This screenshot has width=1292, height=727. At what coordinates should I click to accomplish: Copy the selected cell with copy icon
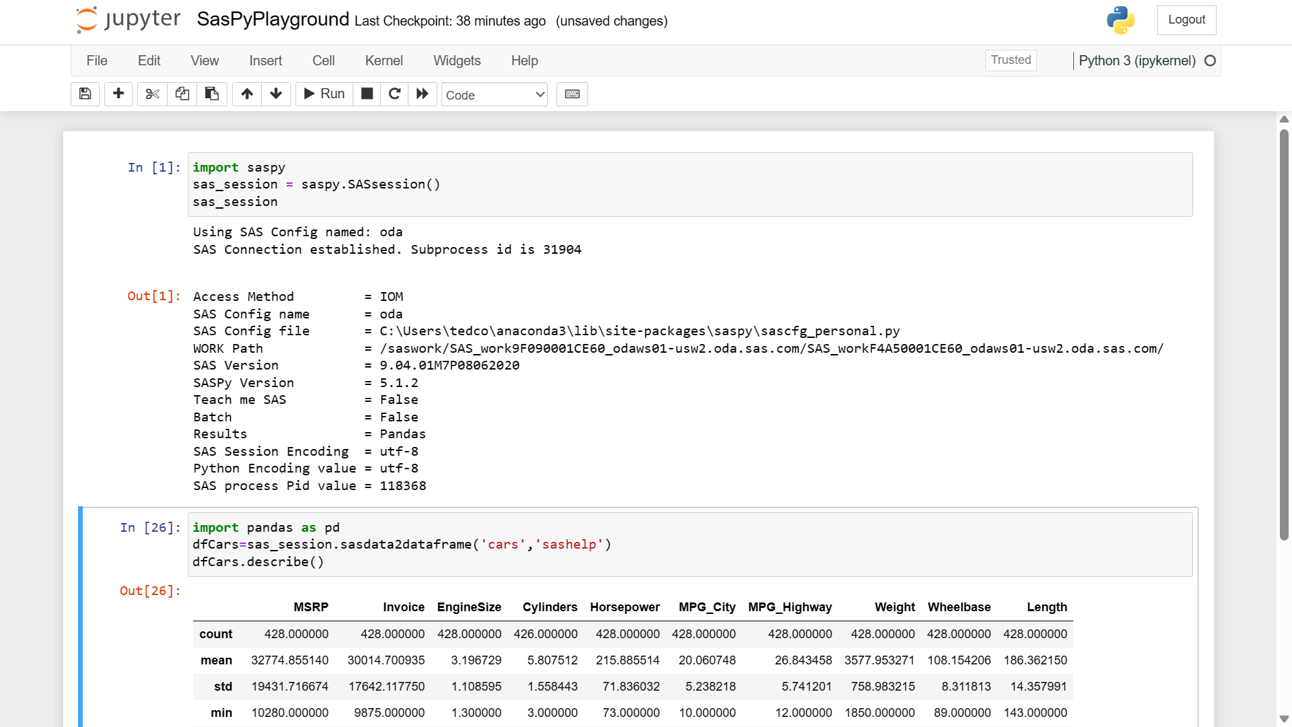[x=182, y=94]
